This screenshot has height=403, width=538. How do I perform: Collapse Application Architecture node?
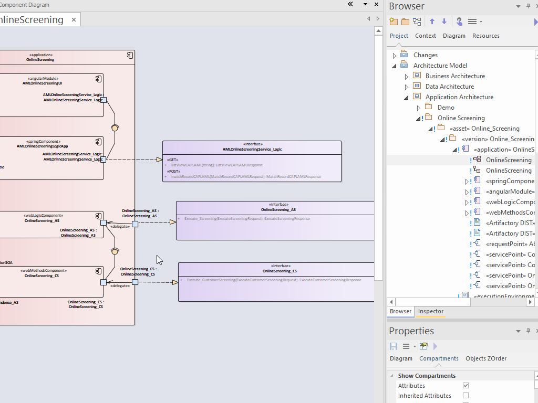coord(406,97)
